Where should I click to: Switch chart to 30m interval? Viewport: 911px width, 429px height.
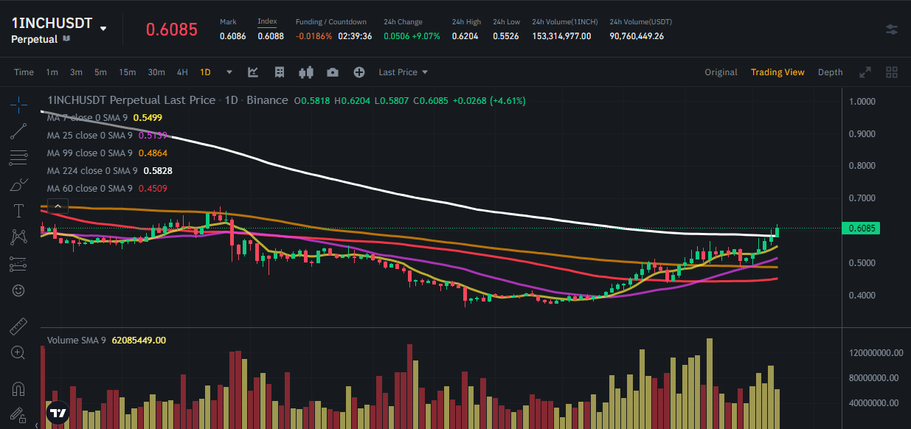[x=156, y=72]
